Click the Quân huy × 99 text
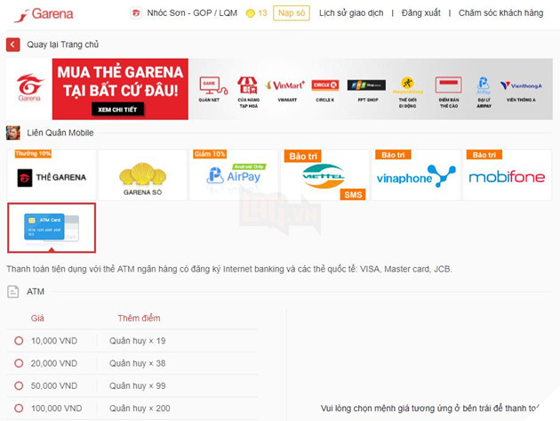 [x=138, y=386]
